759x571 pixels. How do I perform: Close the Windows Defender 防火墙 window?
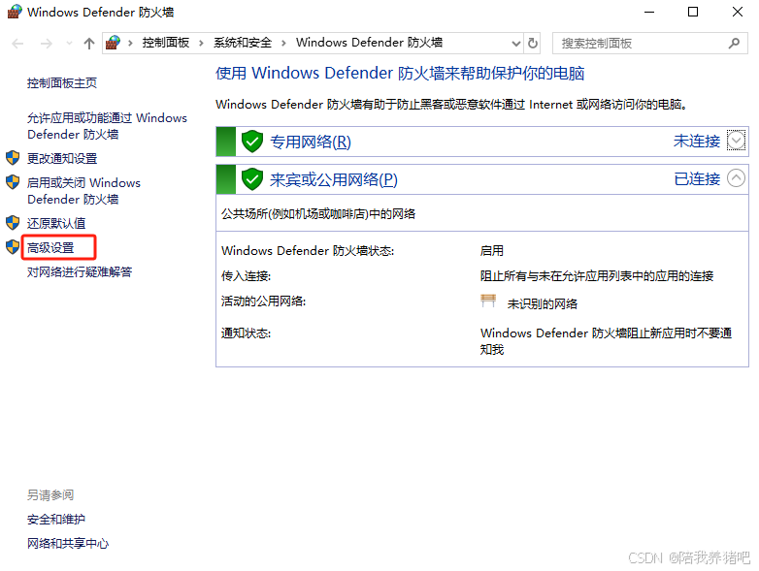point(738,12)
